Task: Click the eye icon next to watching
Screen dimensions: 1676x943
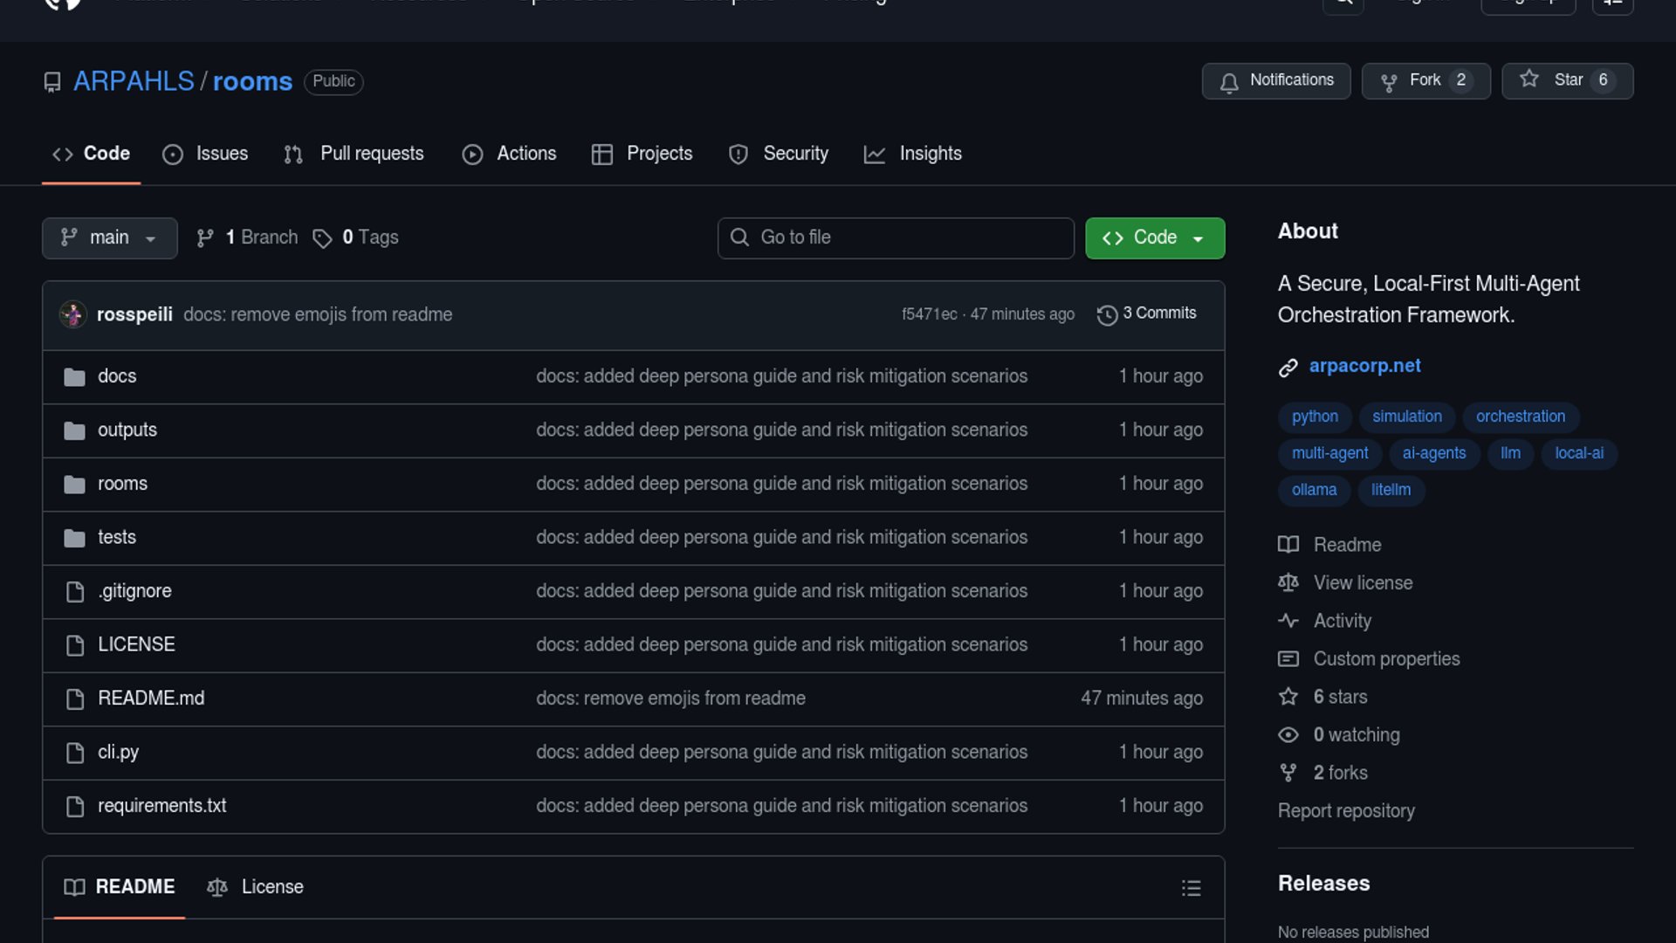Action: tap(1288, 735)
